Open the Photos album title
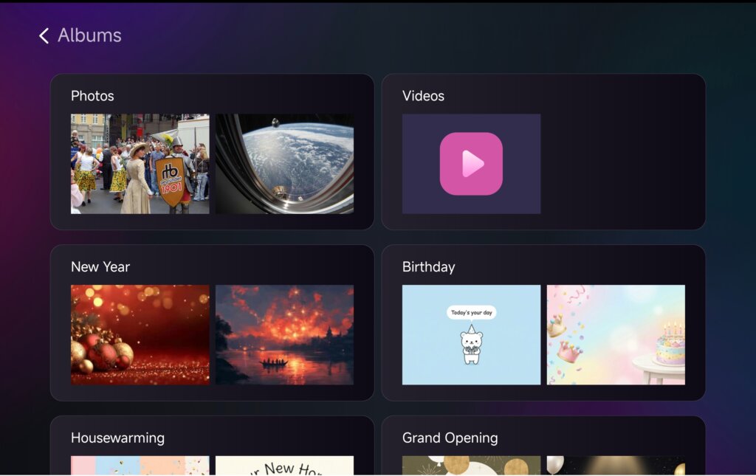756x476 pixels. coord(92,96)
